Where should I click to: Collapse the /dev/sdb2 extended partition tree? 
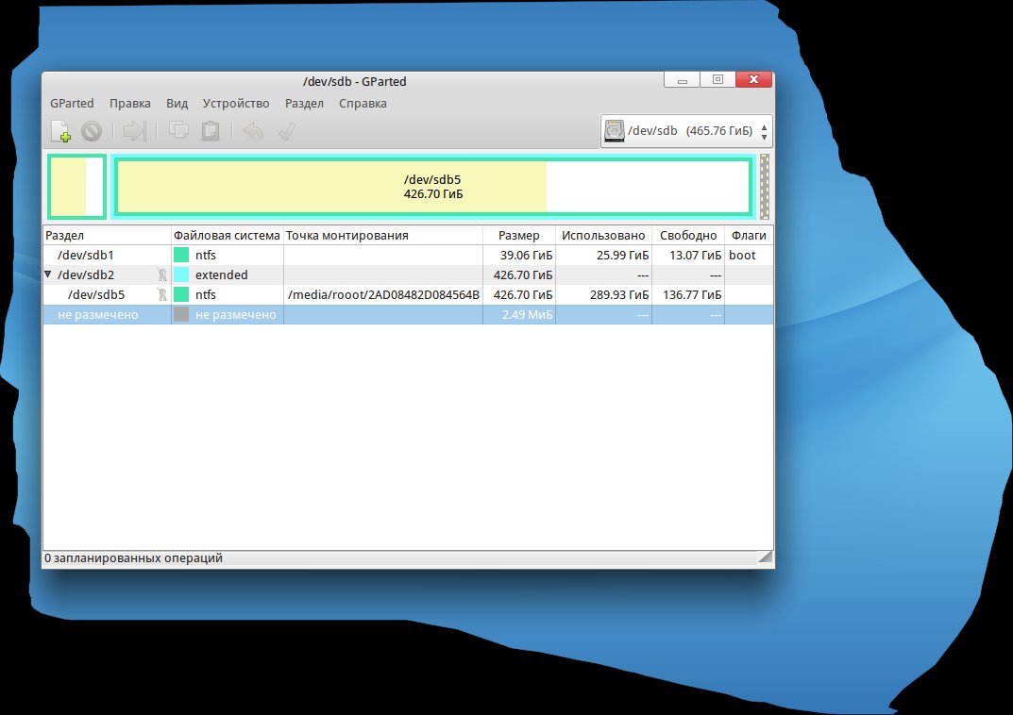coord(48,274)
